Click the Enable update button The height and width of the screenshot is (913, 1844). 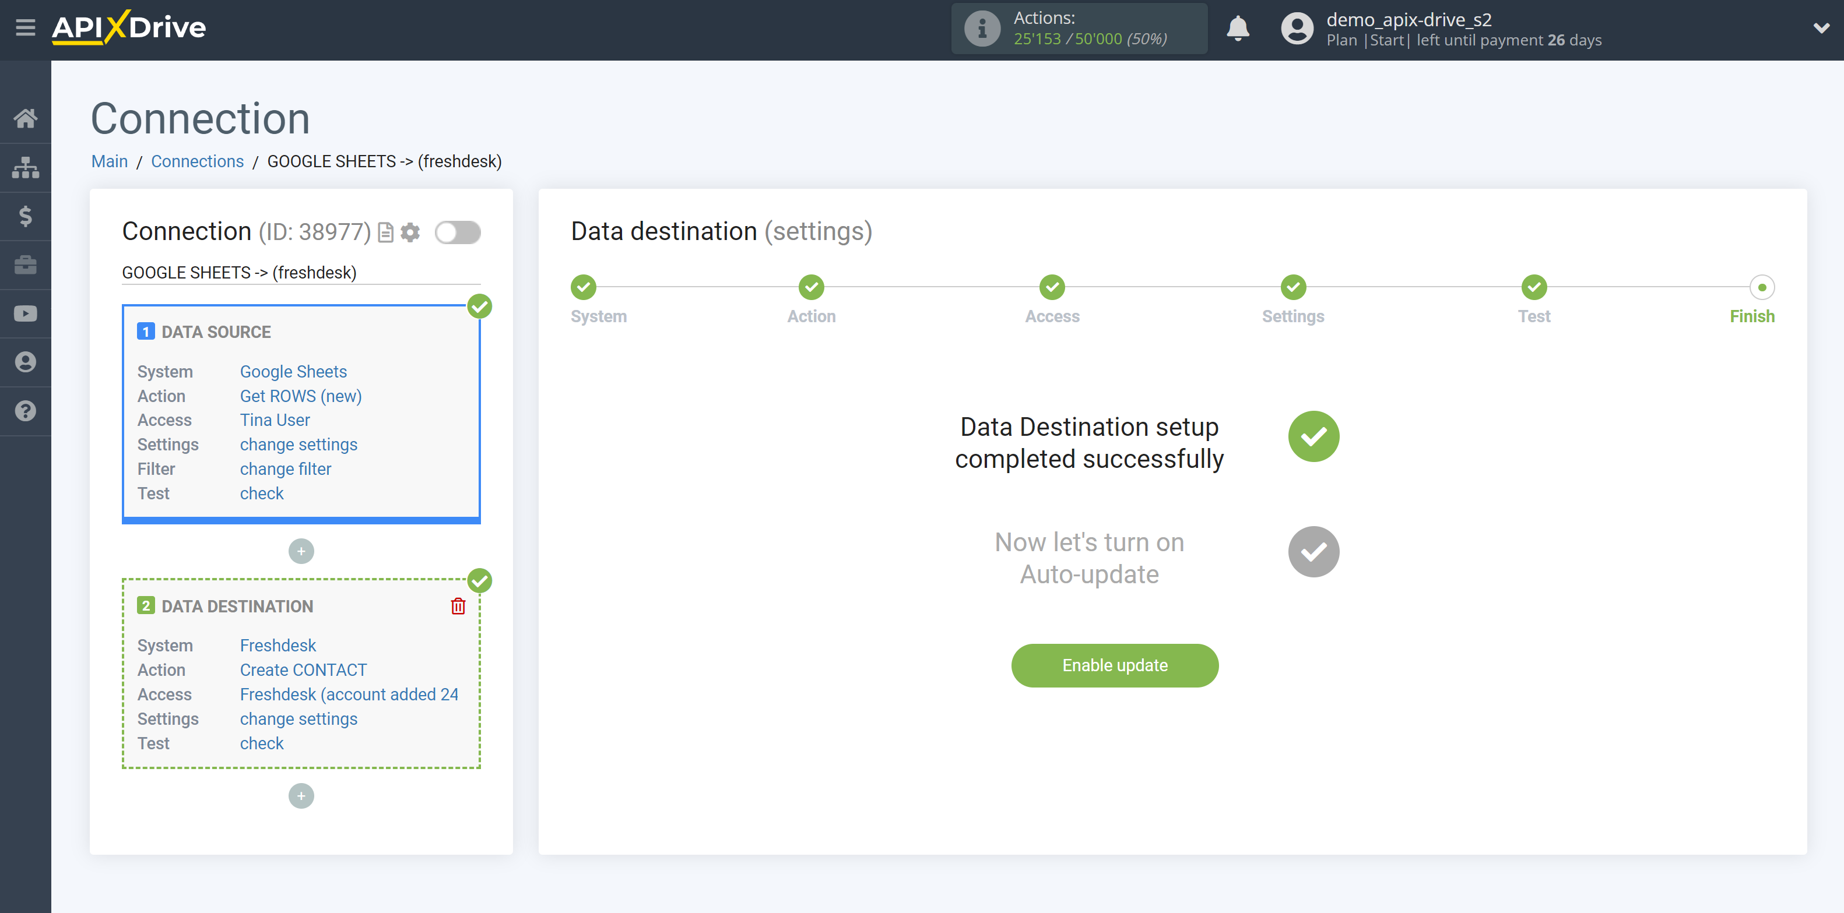[1114, 665]
